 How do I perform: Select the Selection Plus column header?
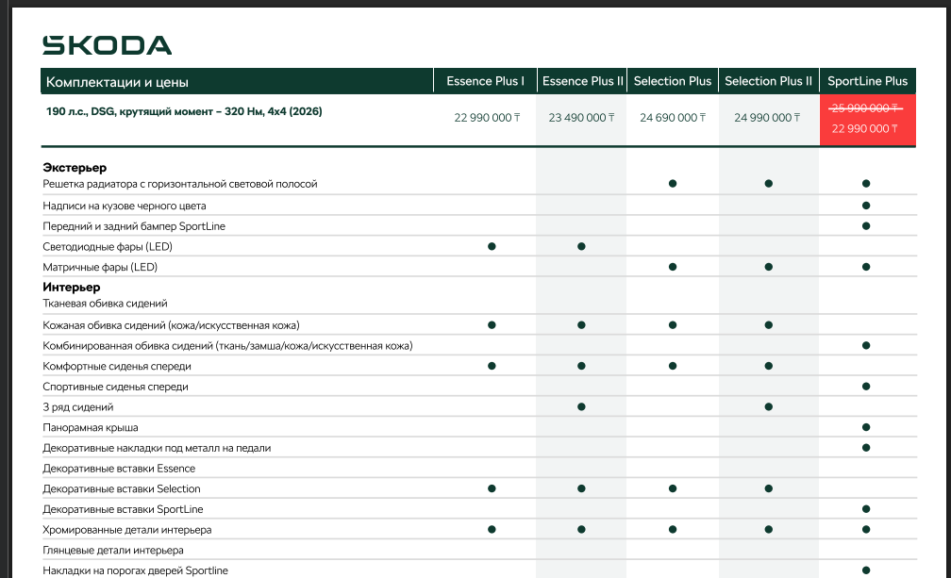tap(673, 81)
